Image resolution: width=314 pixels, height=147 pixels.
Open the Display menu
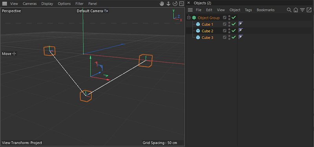(47, 4)
